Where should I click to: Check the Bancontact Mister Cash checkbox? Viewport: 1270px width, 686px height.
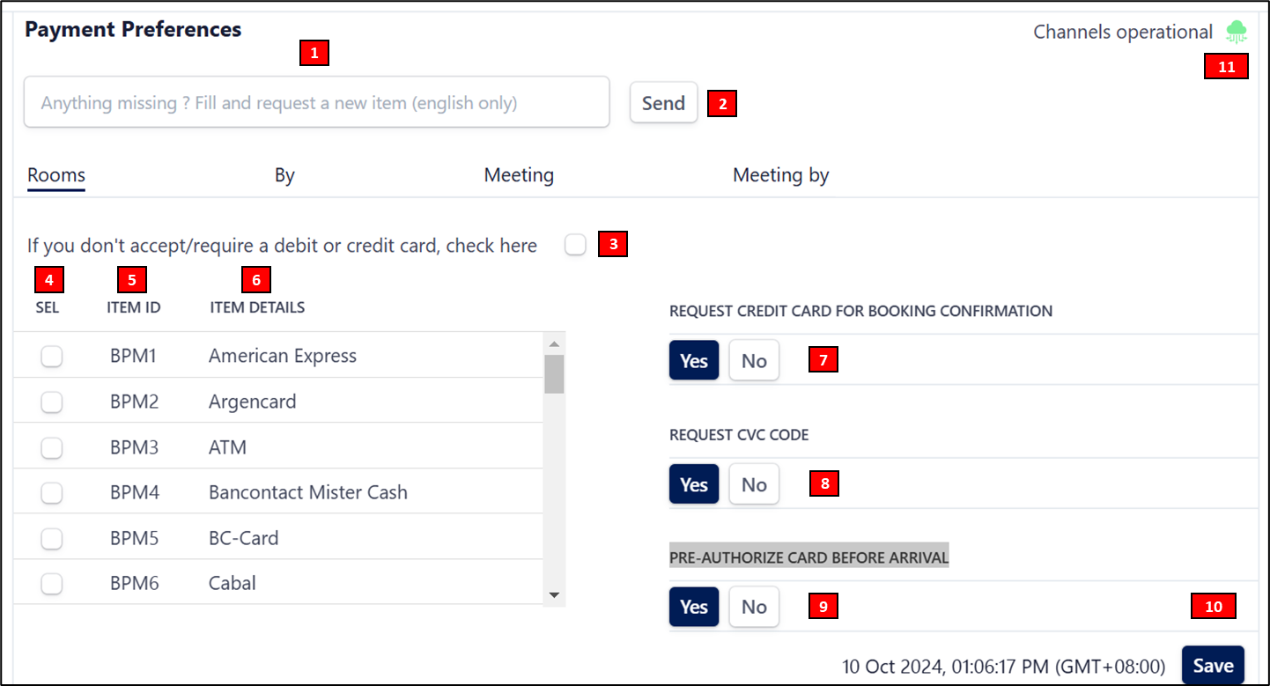[x=52, y=492]
